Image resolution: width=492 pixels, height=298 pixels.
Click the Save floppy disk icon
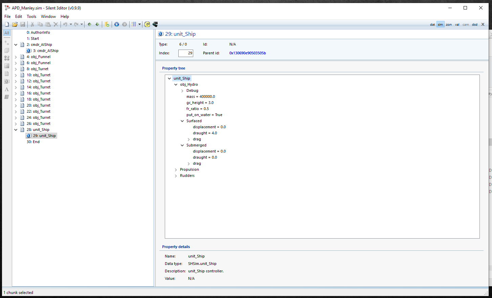coord(23,24)
